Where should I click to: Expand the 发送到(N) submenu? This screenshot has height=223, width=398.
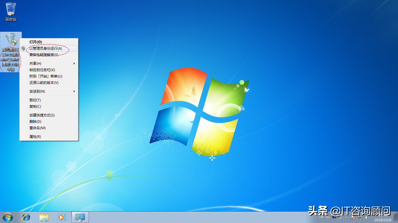tap(49, 91)
